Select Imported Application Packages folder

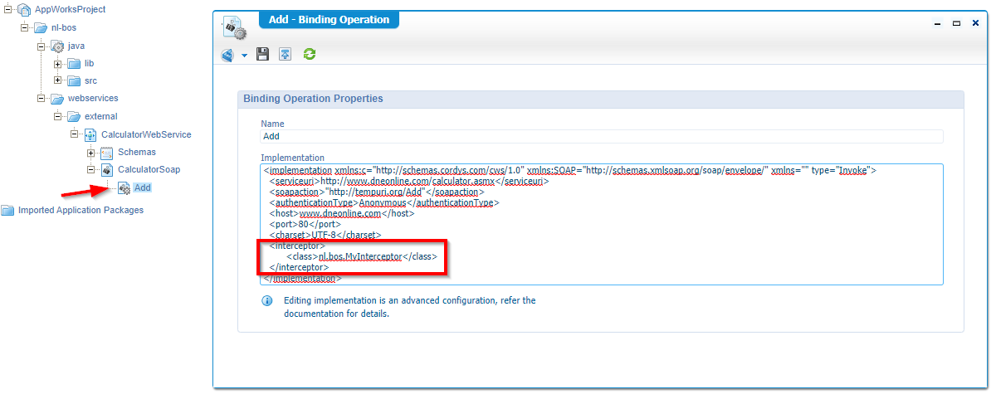pos(81,210)
